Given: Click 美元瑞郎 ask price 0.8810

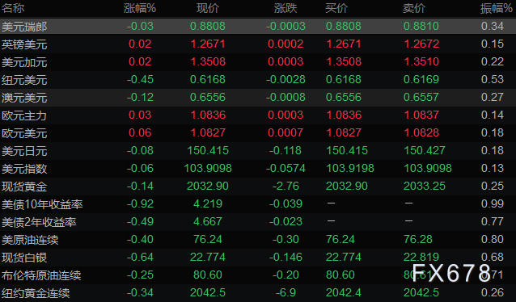Looking at the screenshot, I should 421,26.
